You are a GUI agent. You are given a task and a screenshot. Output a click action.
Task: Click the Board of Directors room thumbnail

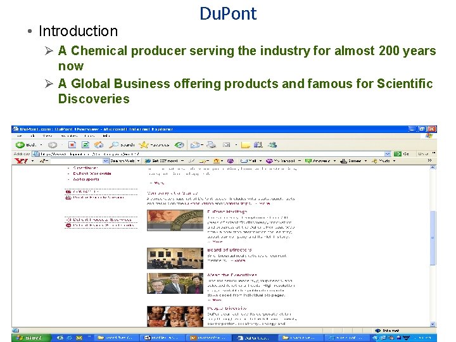pyautogui.click(x=175, y=258)
